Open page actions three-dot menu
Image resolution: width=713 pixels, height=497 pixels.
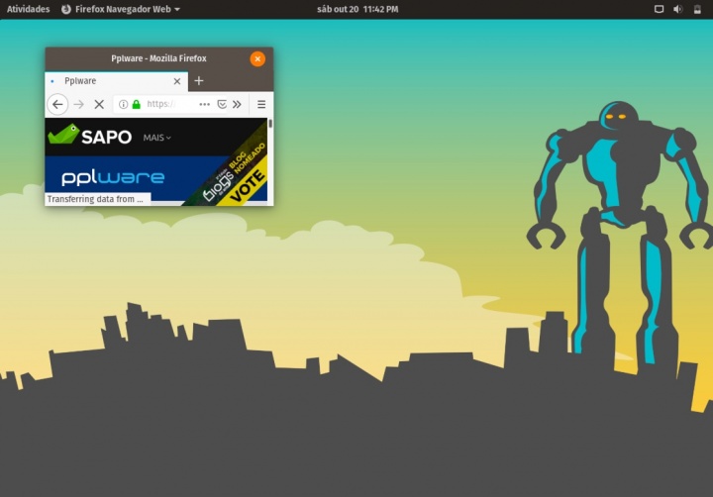204,104
